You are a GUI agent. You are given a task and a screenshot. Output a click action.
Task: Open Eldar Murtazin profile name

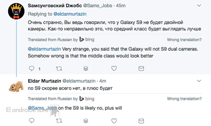pyautogui.click(x=44, y=81)
